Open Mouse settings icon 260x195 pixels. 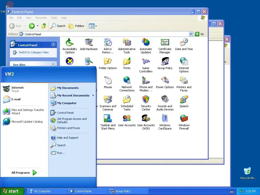[x=108, y=83]
